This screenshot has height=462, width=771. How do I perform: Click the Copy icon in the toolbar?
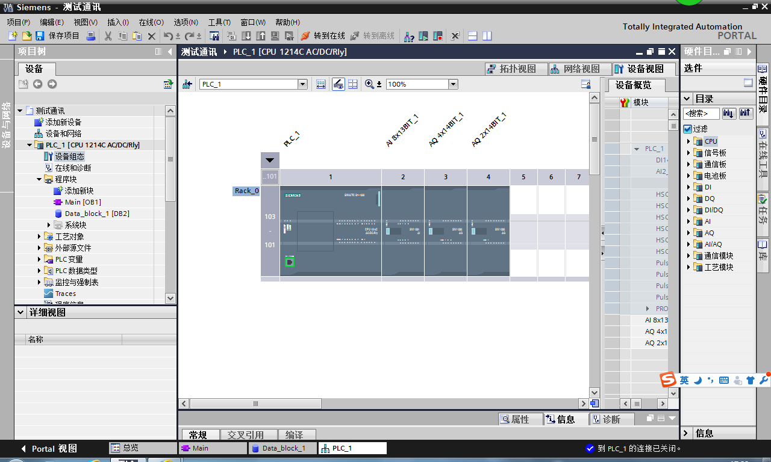coord(122,36)
